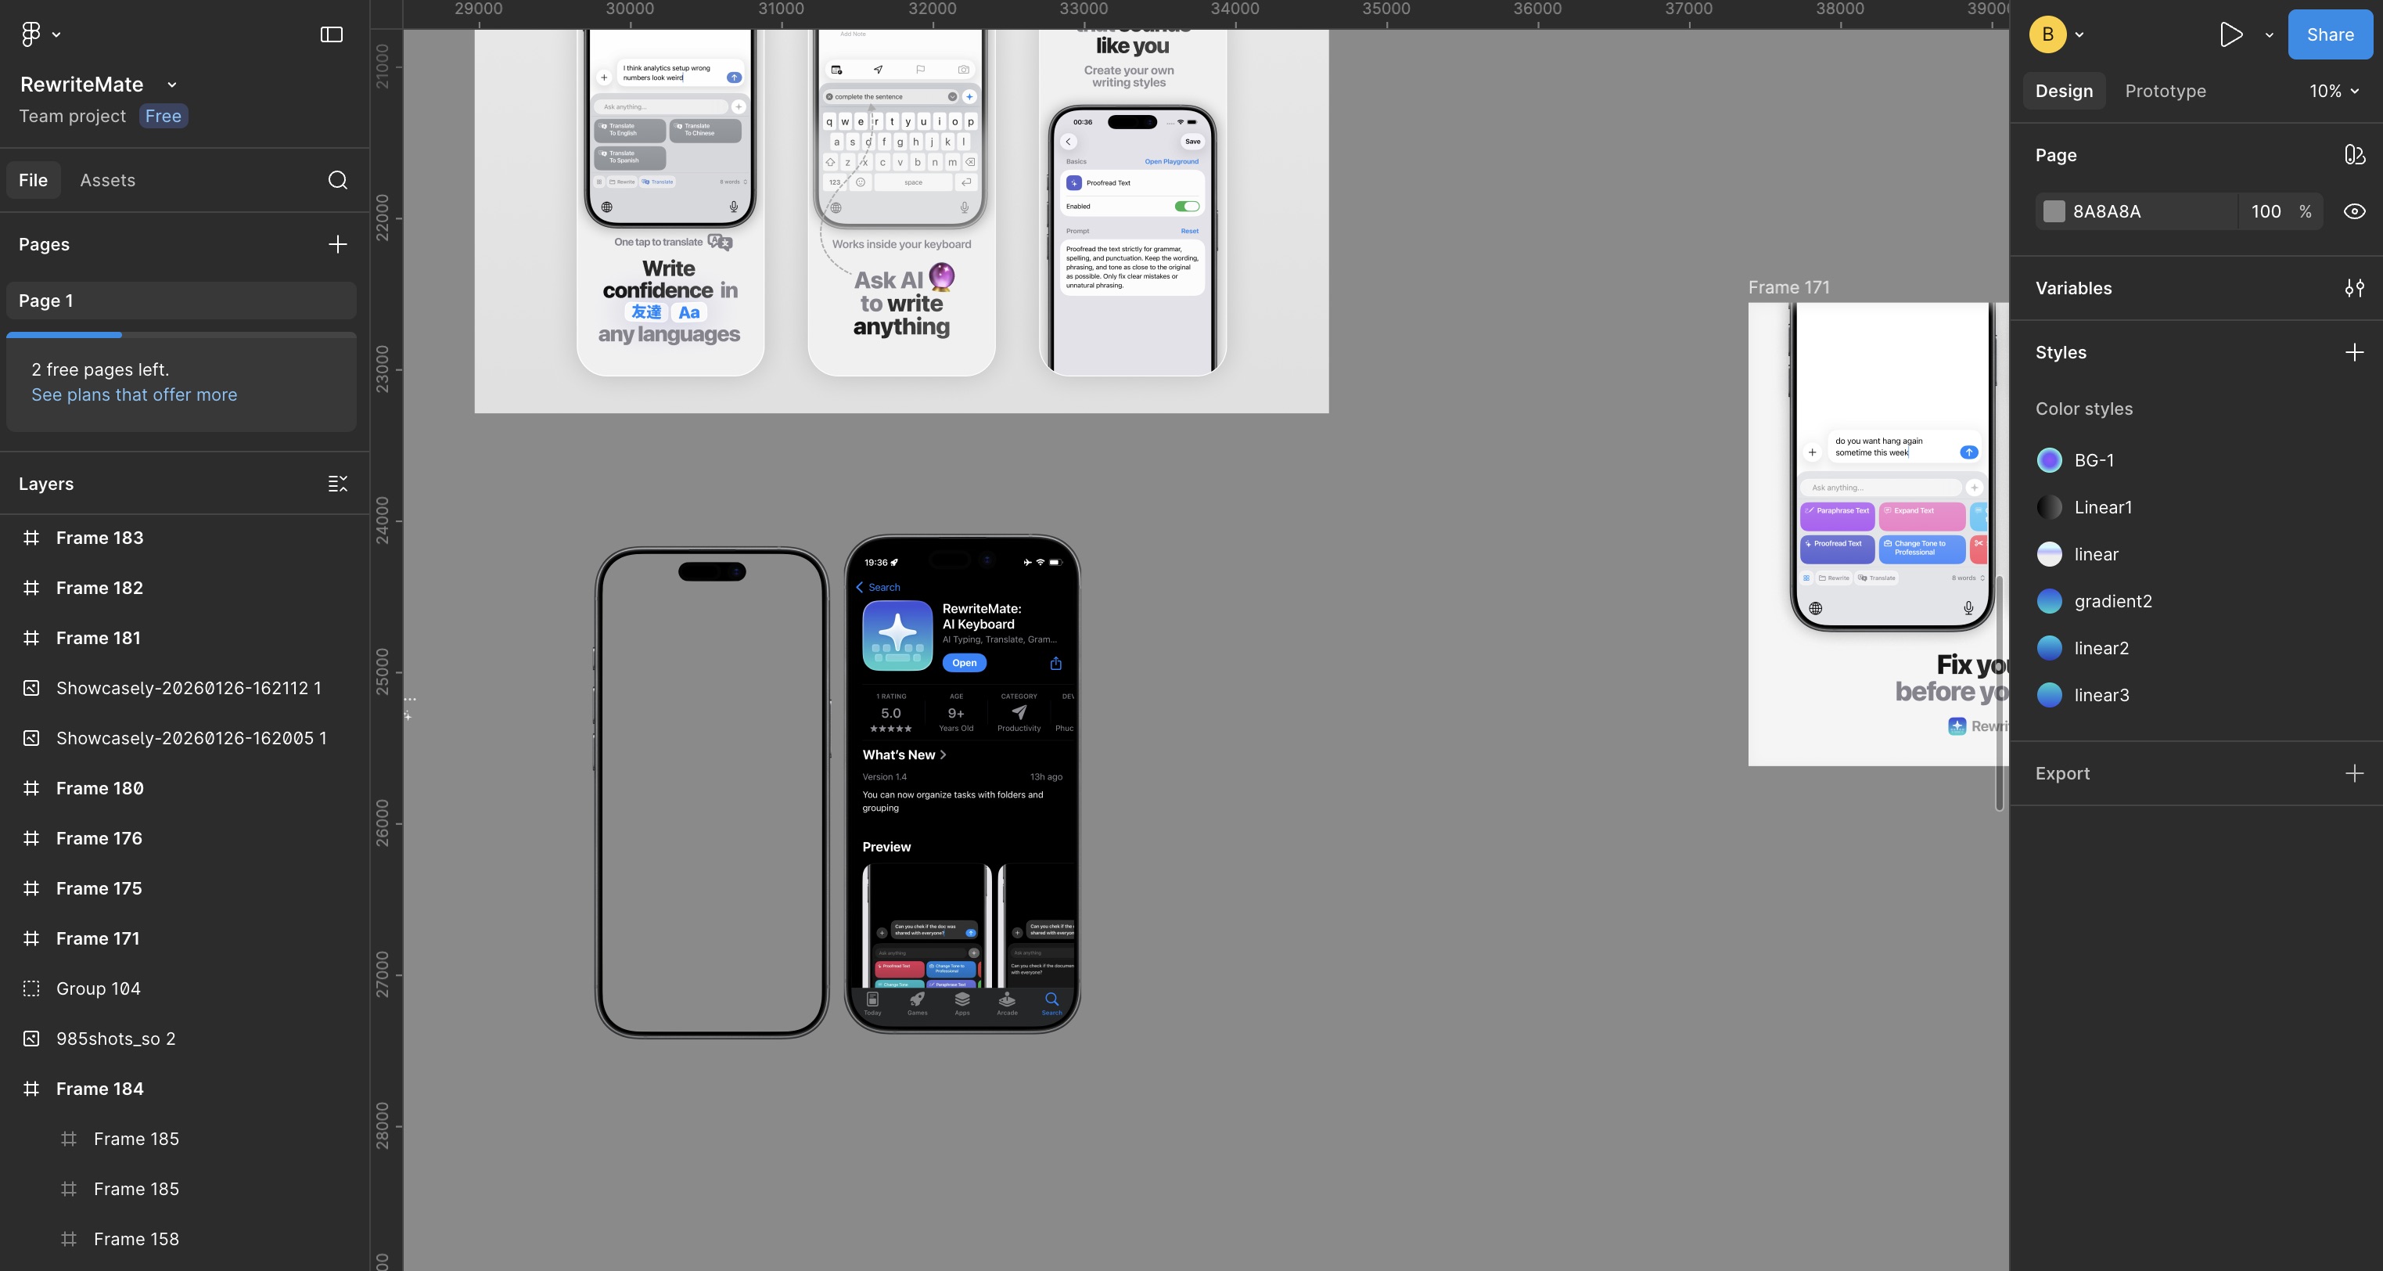Viewport: 2383px width, 1271px height.
Task: Add export setting with plus icon
Action: tap(2354, 774)
